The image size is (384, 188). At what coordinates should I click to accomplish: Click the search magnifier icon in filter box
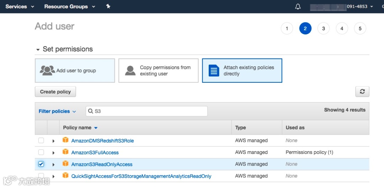91,111
